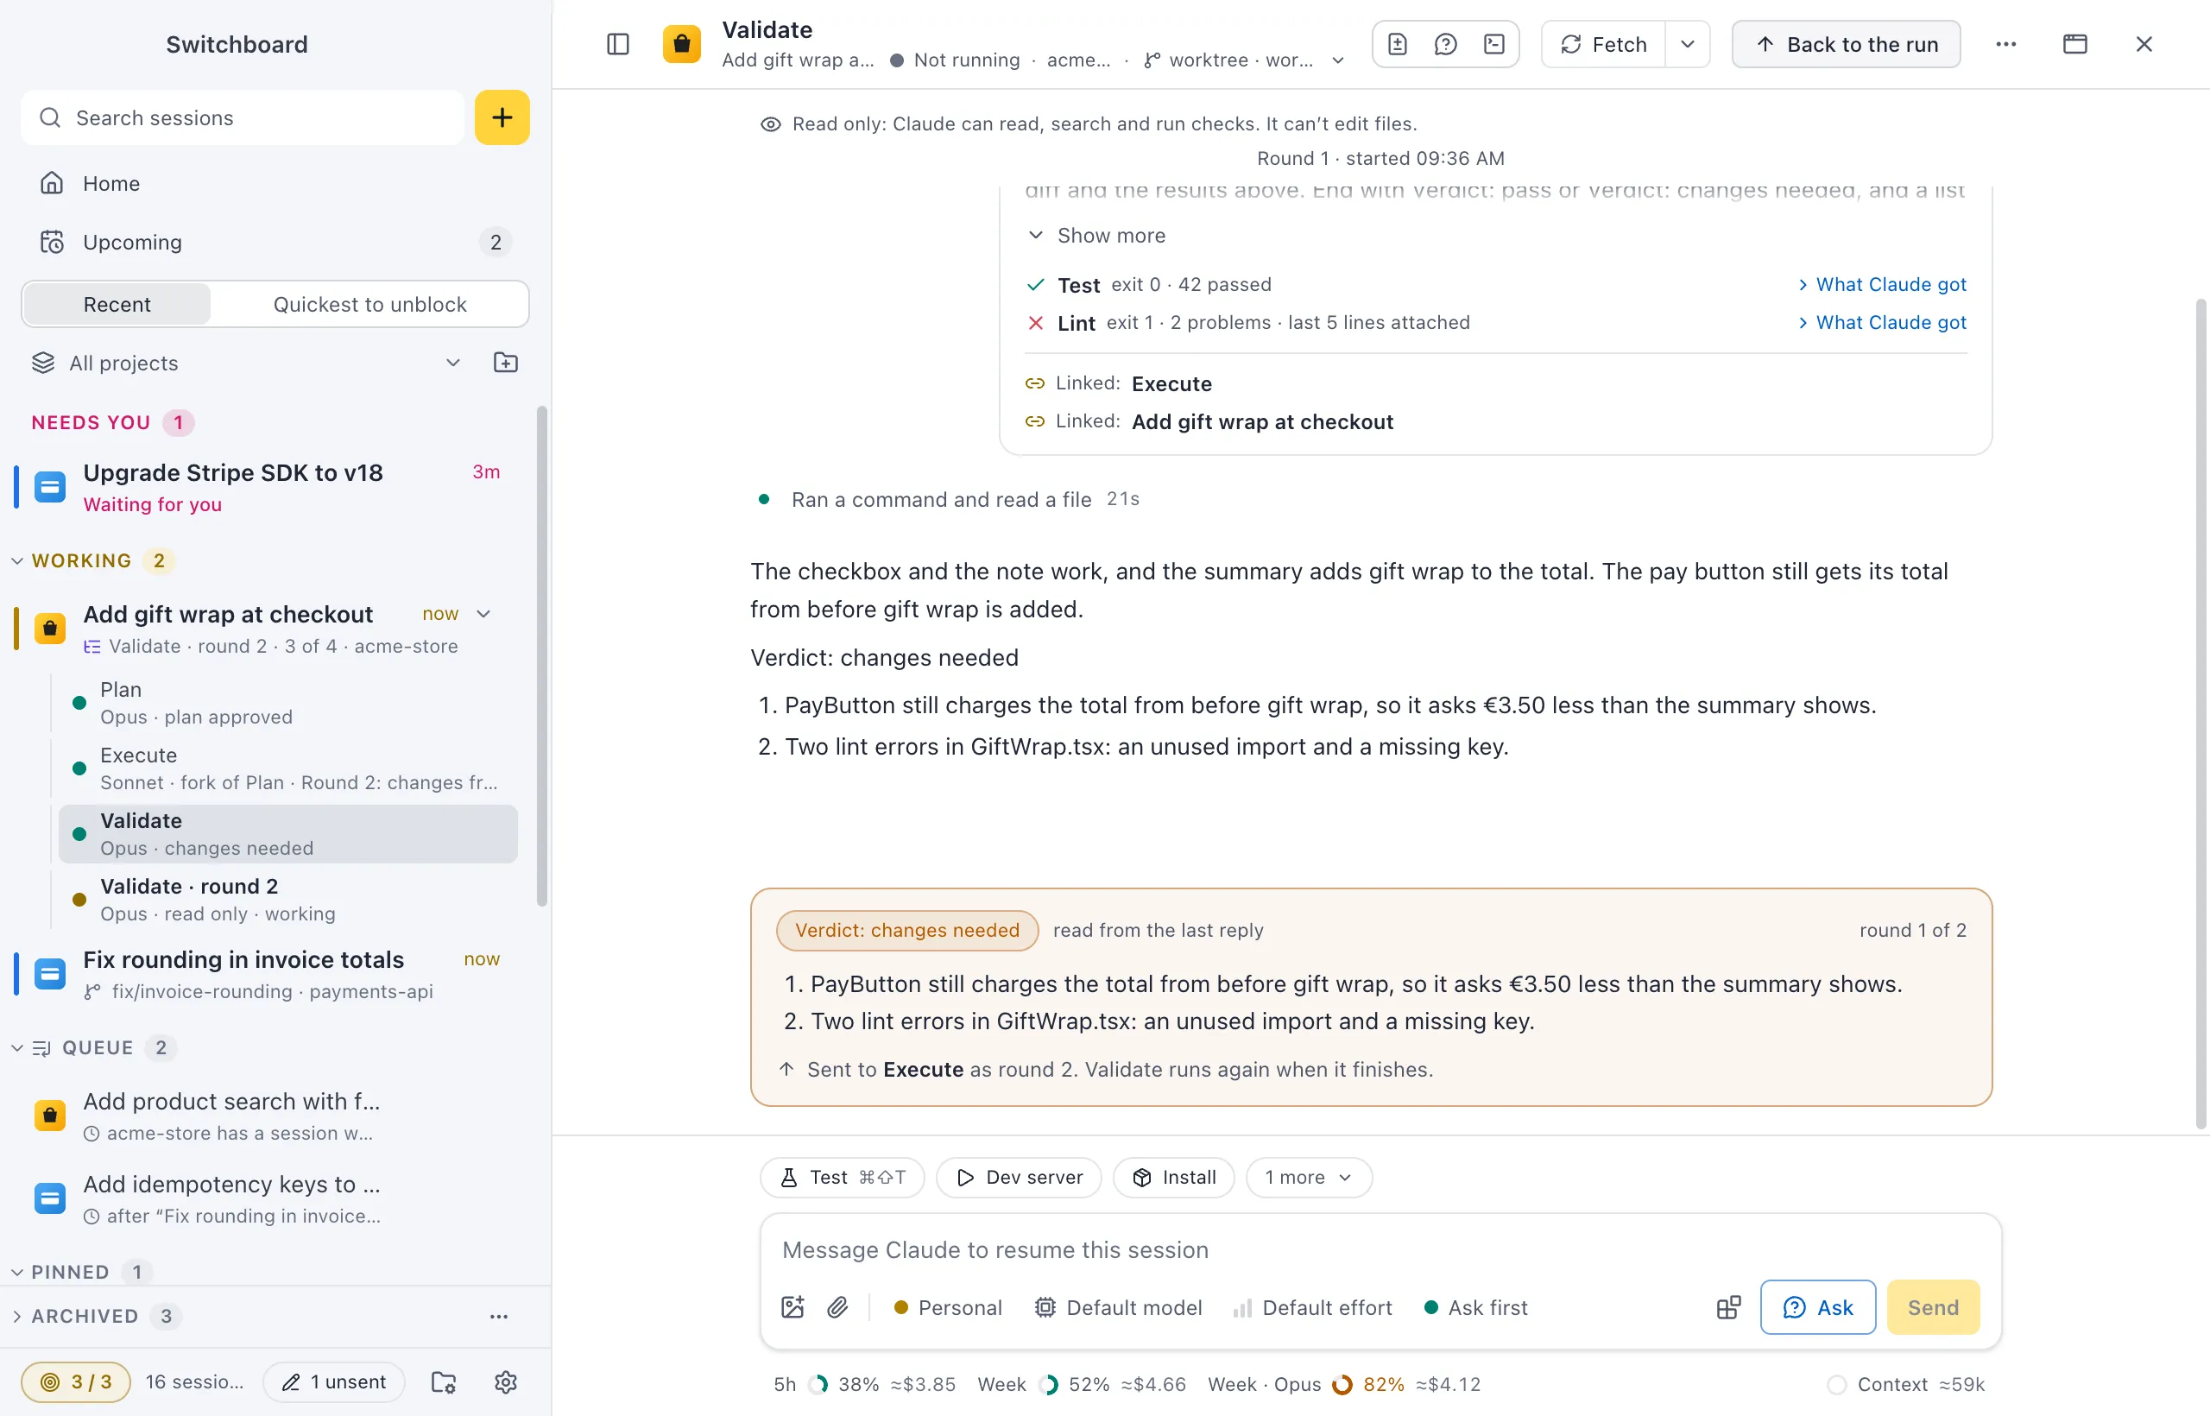The image size is (2210, 1416).
Task: Toggle the sidebar panel icon
Action: coord(618,44)
